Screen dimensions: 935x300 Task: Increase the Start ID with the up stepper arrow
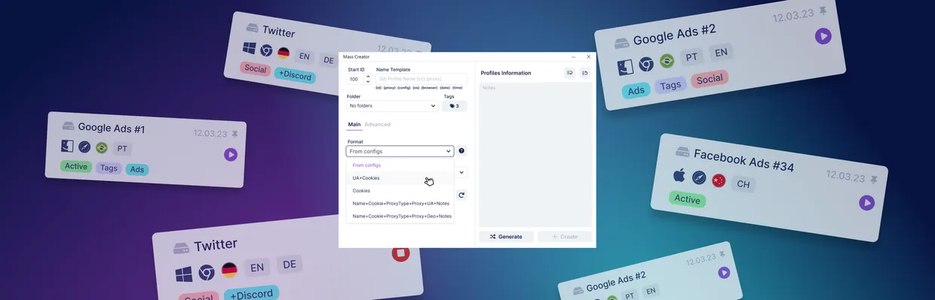[368, 76]
